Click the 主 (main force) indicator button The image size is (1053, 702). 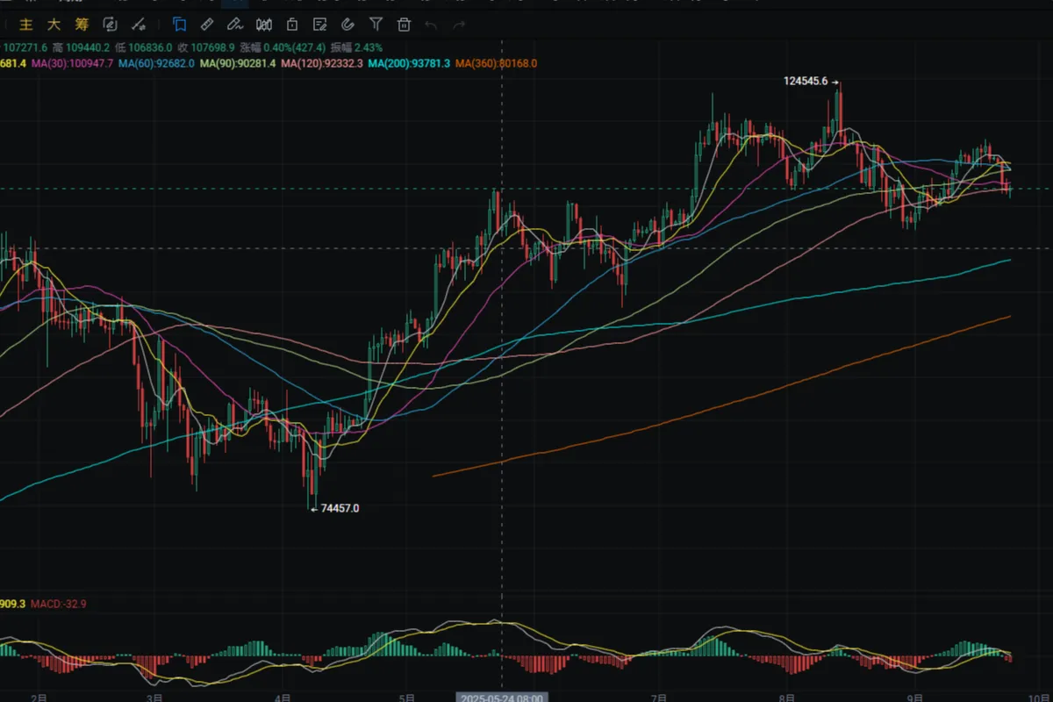[x=26, y=25]
